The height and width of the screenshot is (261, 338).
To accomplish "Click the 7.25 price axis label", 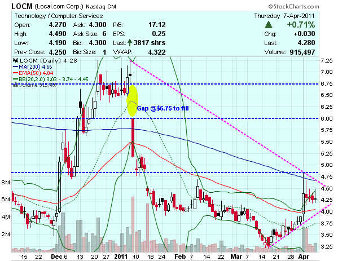I will coord(327,60).
